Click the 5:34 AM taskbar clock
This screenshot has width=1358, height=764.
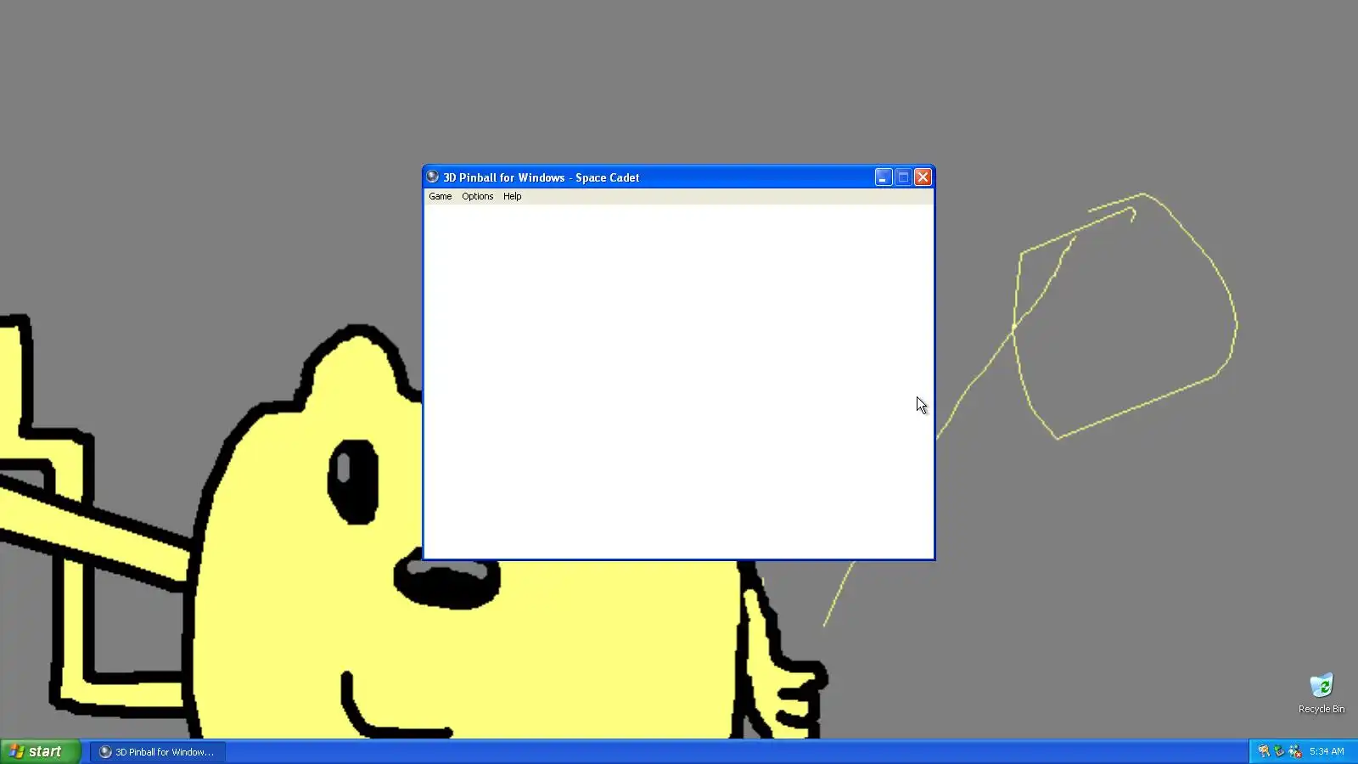point(1327,751)
